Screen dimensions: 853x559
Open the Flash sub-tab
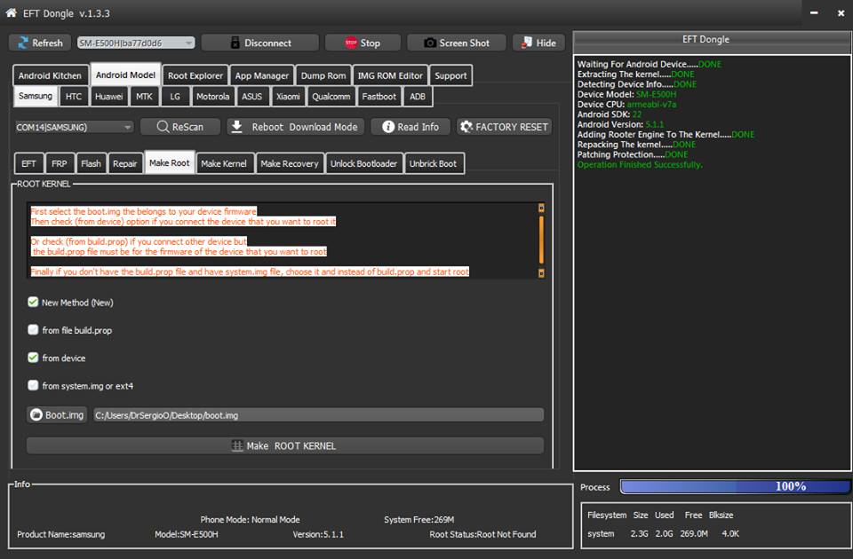pyautogui.click(x=91, y=163)
